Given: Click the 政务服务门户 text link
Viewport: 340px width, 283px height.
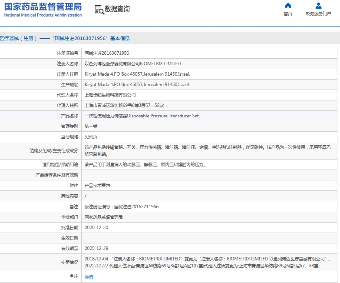Looking at the screenshot, I should pos(318,14).
